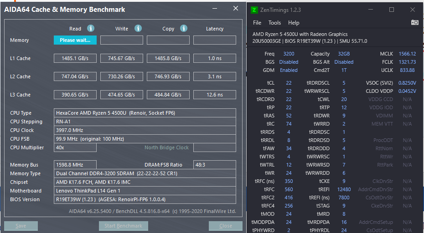Click the tREFI value 12480

pos(344,189)
